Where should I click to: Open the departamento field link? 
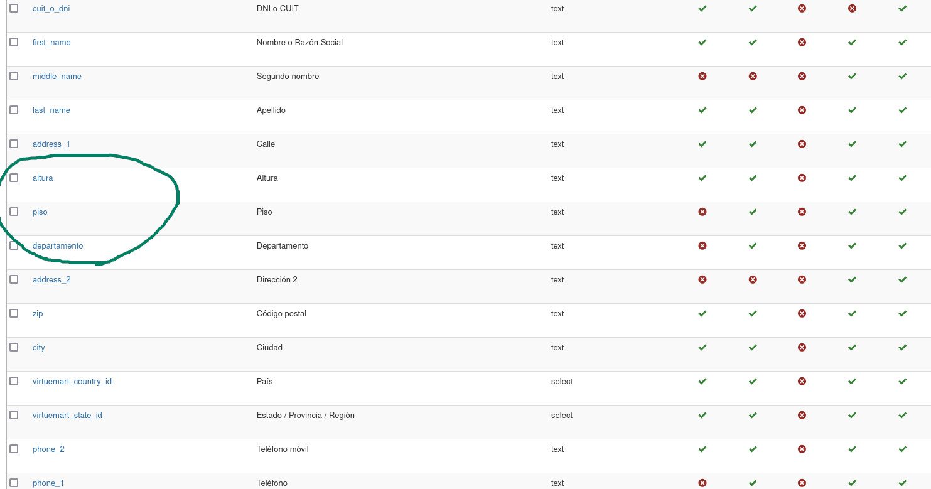click(x=58, y=245)
